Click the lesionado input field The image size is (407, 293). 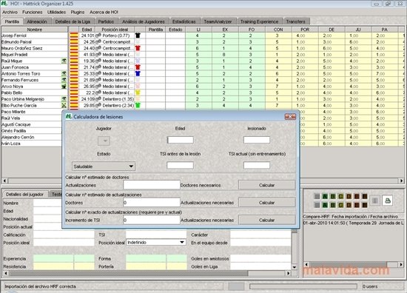click(257, 140)
